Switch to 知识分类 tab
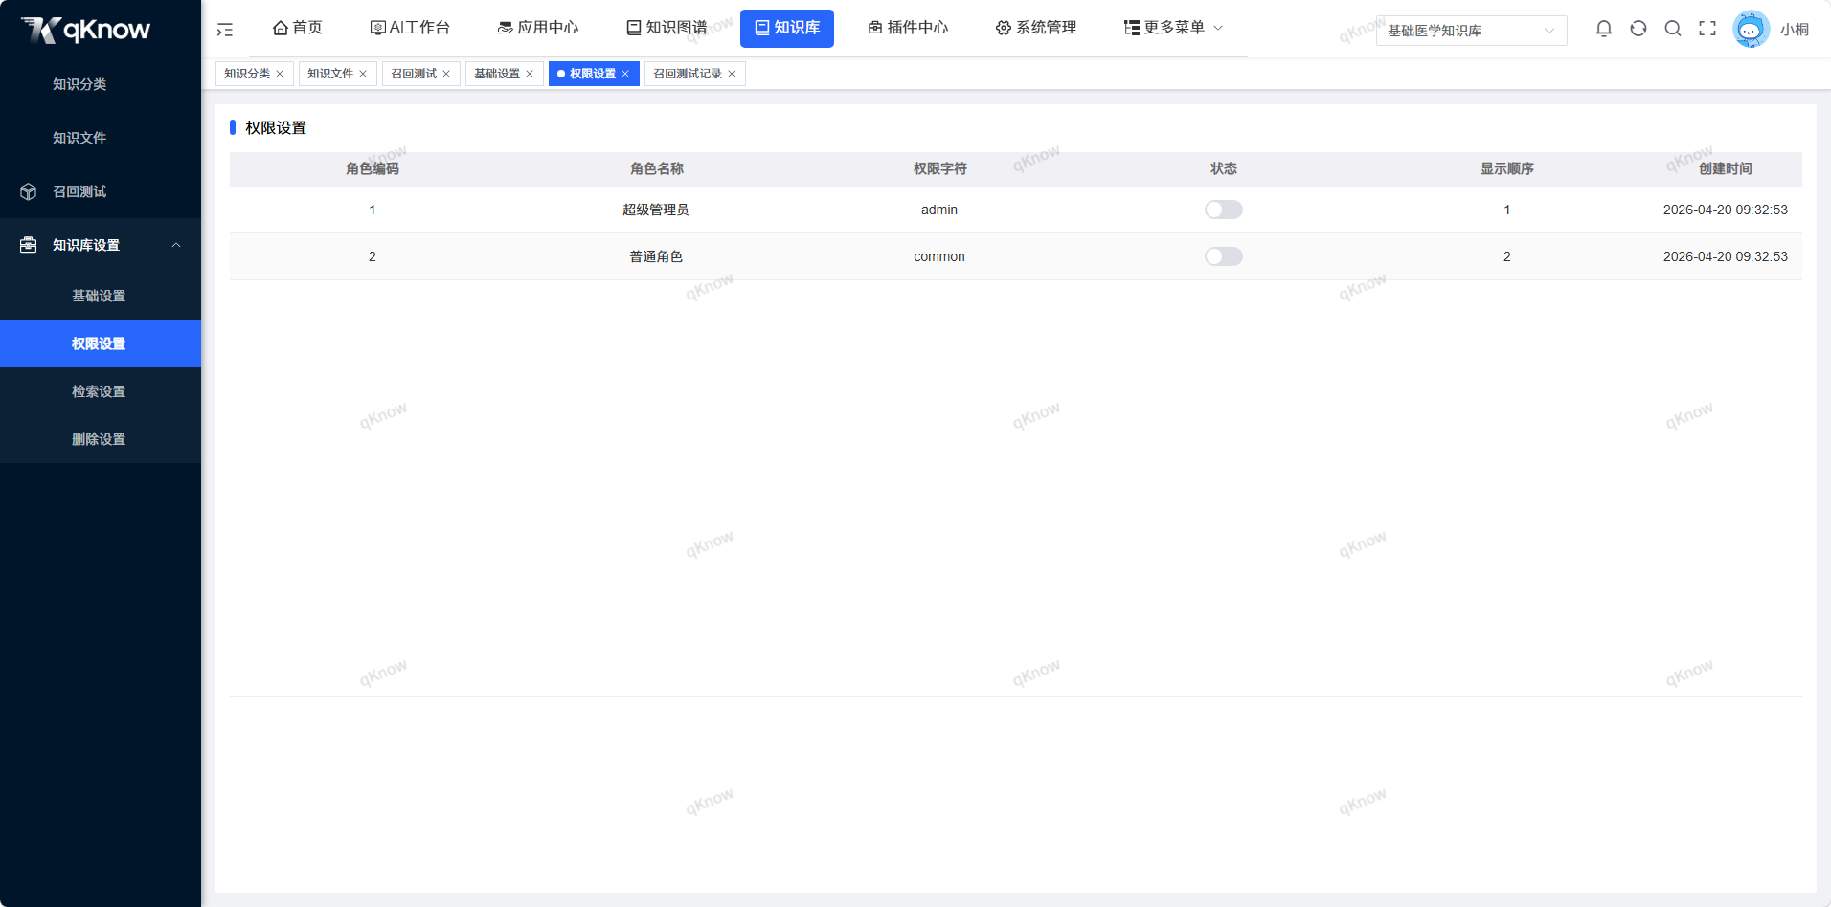 (247, 74)
